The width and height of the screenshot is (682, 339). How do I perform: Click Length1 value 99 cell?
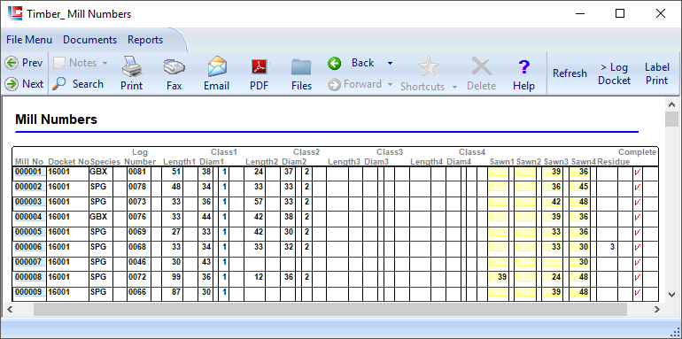point(175,277)
